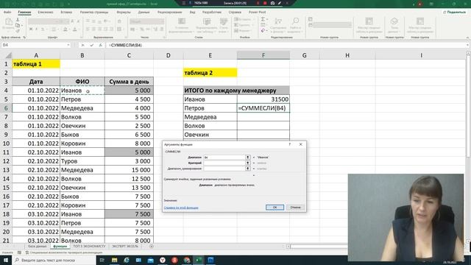Click the formula bar with СУММЕСЛИ(B4)

pyautogui.click(x=287, y=45)
